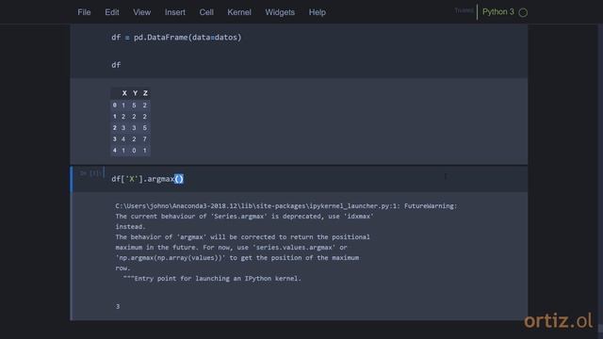Click the Trusted notebook indicator
Image resolution: width=603 pixels, height=339 pixels.
click(x=464, y=10)
